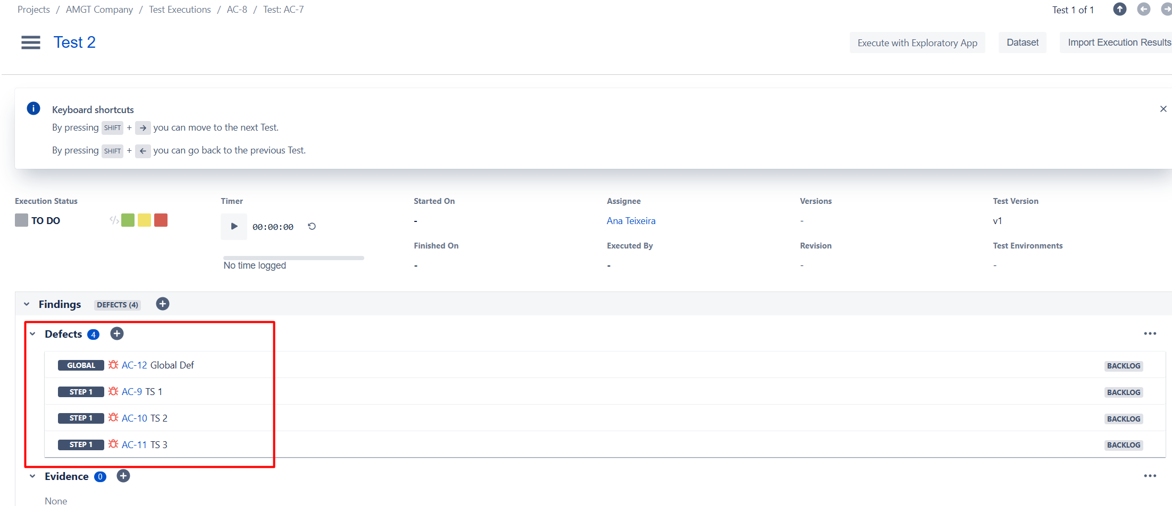This screenshot has width=1172, height=506.
Task: Open the Evidence section more options menu
Action: pos(1150,476)
